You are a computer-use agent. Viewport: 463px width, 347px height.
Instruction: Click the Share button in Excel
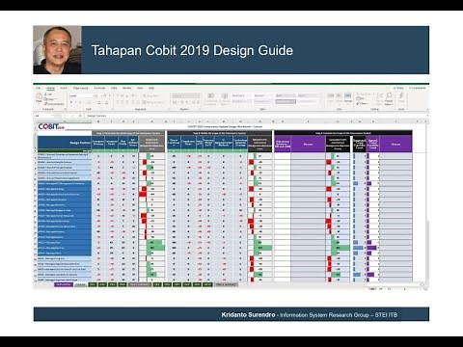coord(398,88)
